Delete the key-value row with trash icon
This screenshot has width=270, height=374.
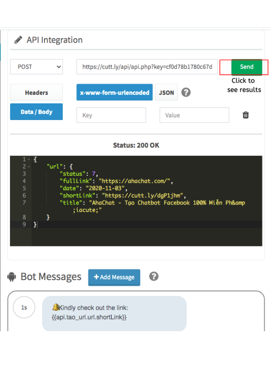[x=245, y=115]
